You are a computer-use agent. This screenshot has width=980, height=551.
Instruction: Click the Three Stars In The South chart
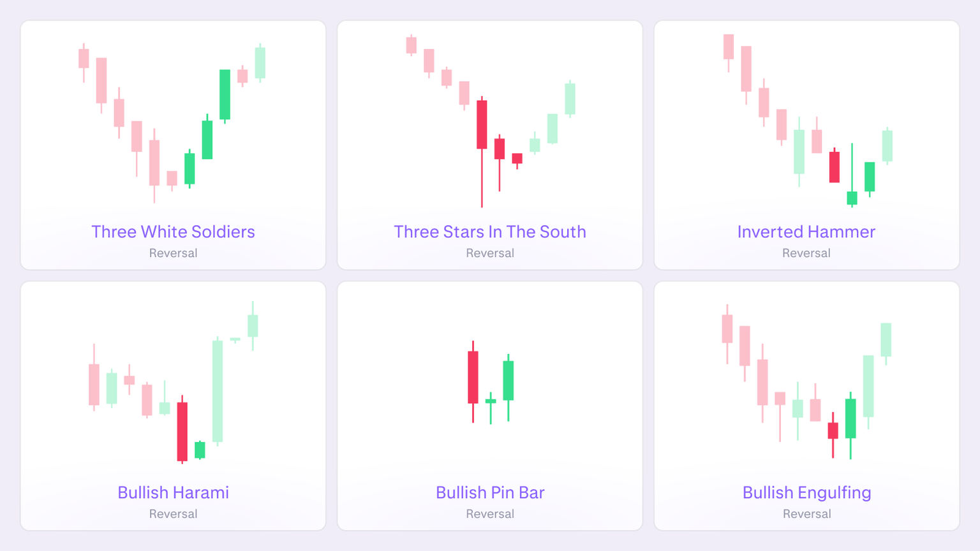pyautogui.click(x=489, y=121)
